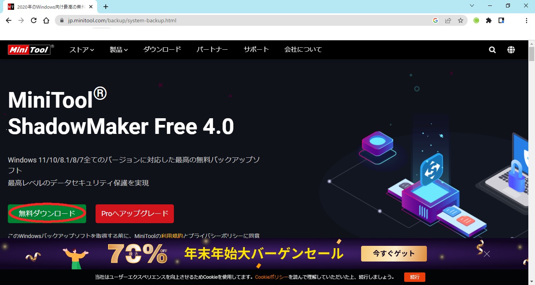Expand the ストア dropdown menu
Viewport: 535px width, 285px height.
click(82, 50)
